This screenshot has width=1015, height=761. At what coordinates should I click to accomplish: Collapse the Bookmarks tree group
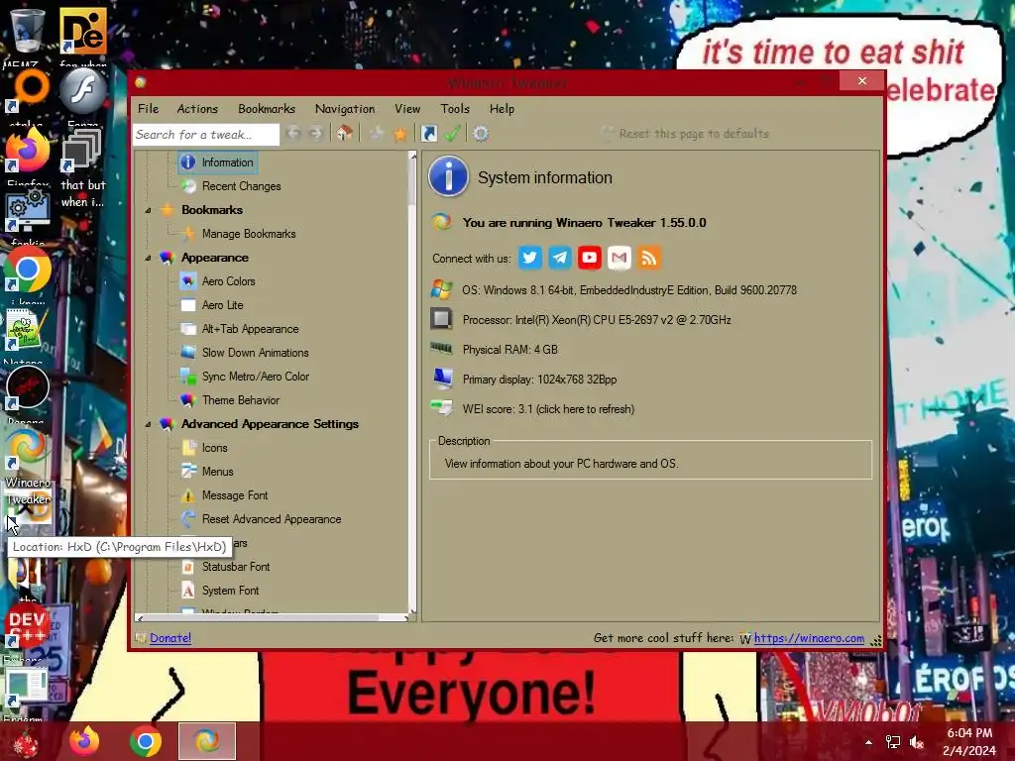(x=149, y=210)
